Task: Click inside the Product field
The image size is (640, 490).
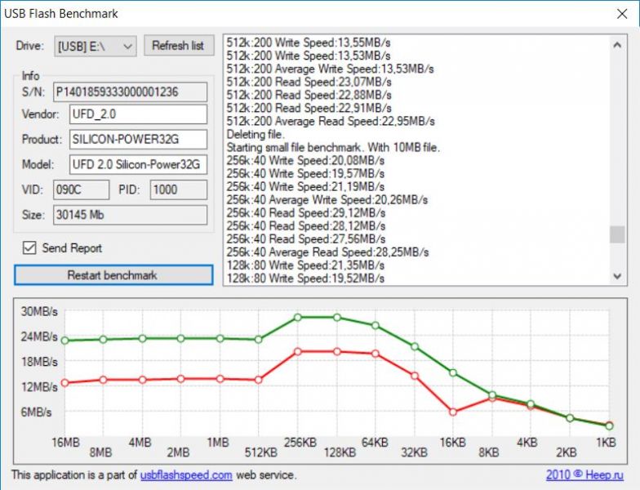Action: pyautogui.click(x=136, y=139)
